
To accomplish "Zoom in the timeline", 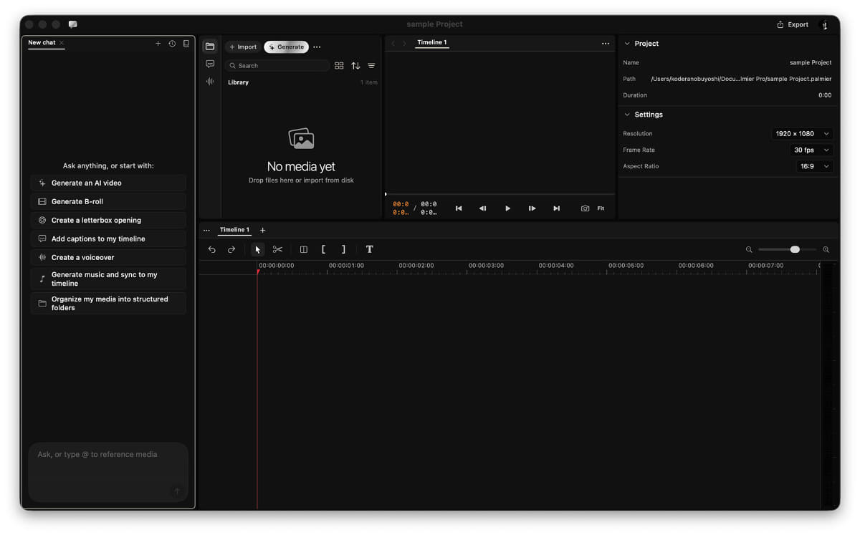I will pos(826,249).
